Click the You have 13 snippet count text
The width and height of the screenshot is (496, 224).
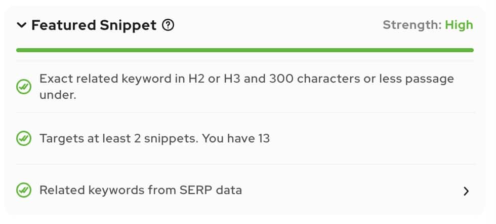click(x=236, y=138)
